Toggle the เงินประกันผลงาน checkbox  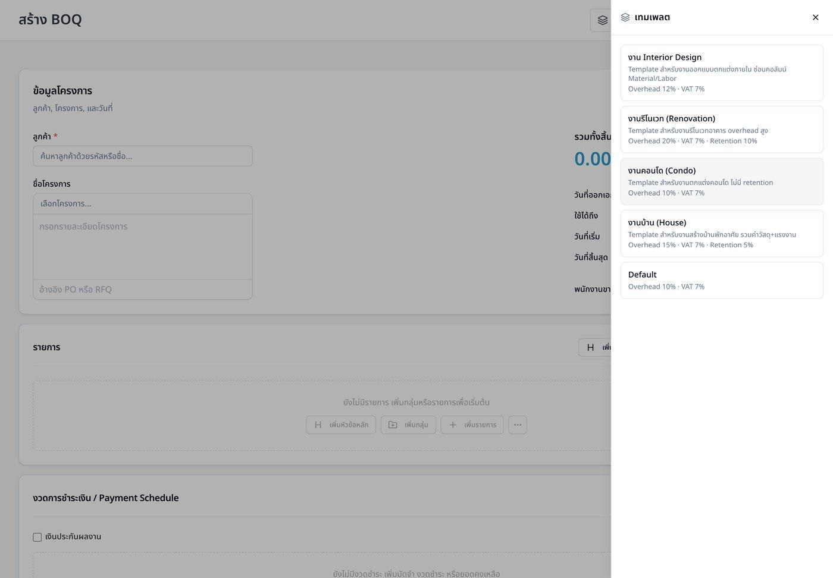[37, 537]
